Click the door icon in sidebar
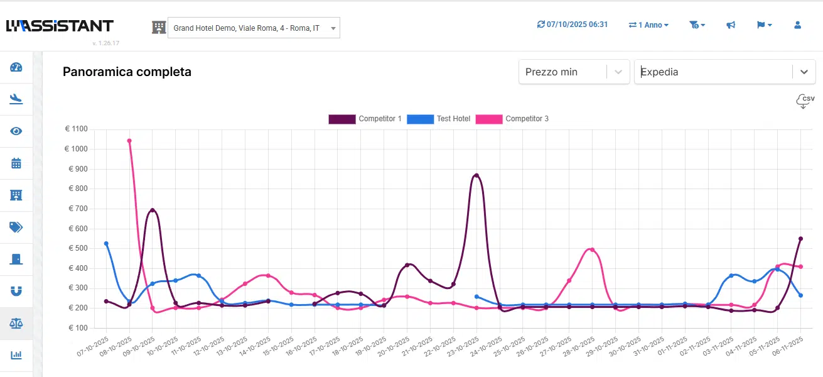The height and width of the screenshot is (377, 823). pos(16,259)
